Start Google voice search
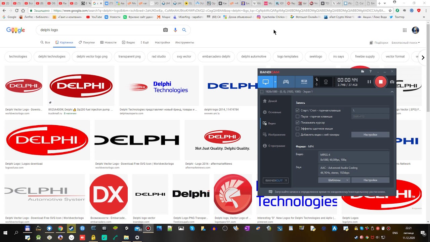The width and height of the screenshot is (430, 242). (175, 30)
